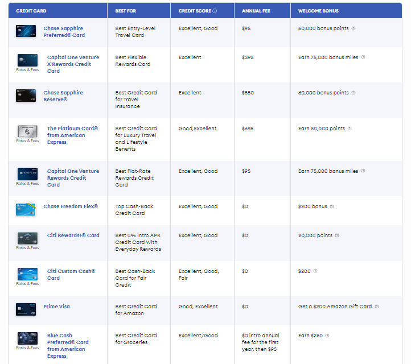Click Prime Visa card image
The height and width of the screenshot is (364, 411).
26,309
